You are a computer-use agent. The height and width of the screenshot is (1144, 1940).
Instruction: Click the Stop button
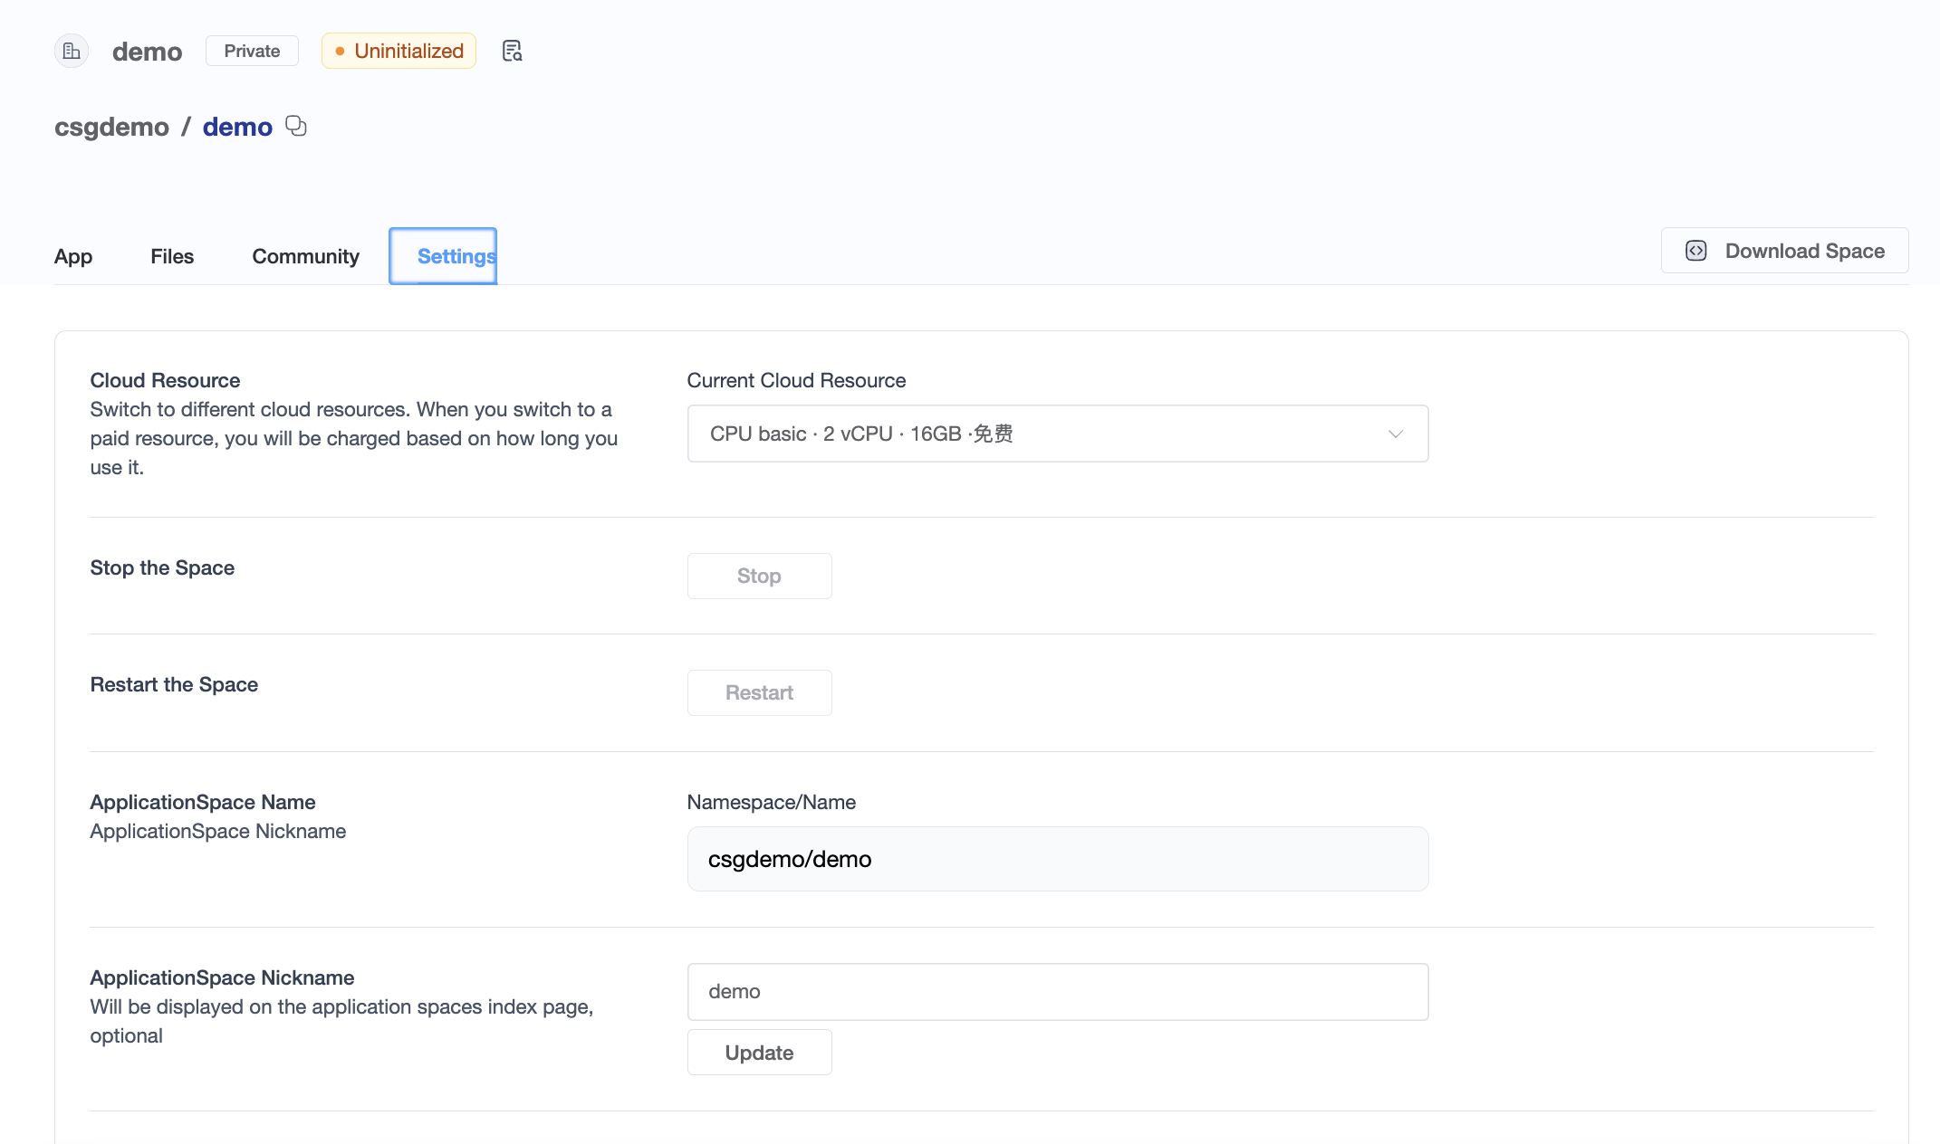[759, 575]
